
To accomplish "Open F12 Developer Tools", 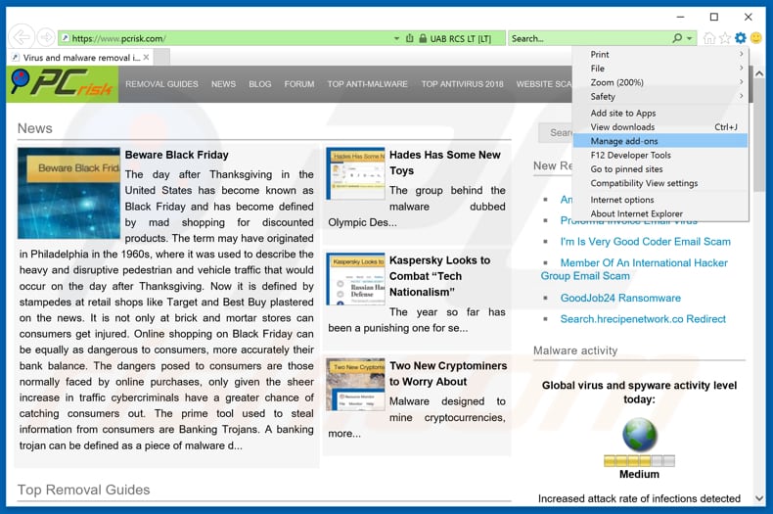I will pyautogui.click(x=660, y=155).
